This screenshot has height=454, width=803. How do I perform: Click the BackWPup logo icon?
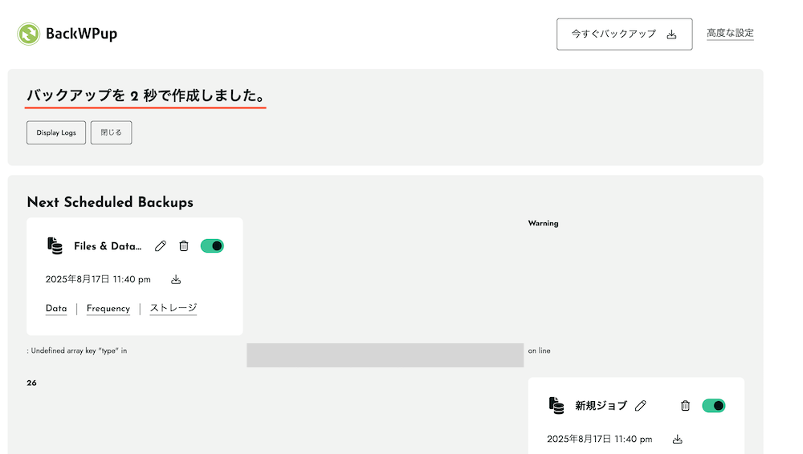coord(28,34)
